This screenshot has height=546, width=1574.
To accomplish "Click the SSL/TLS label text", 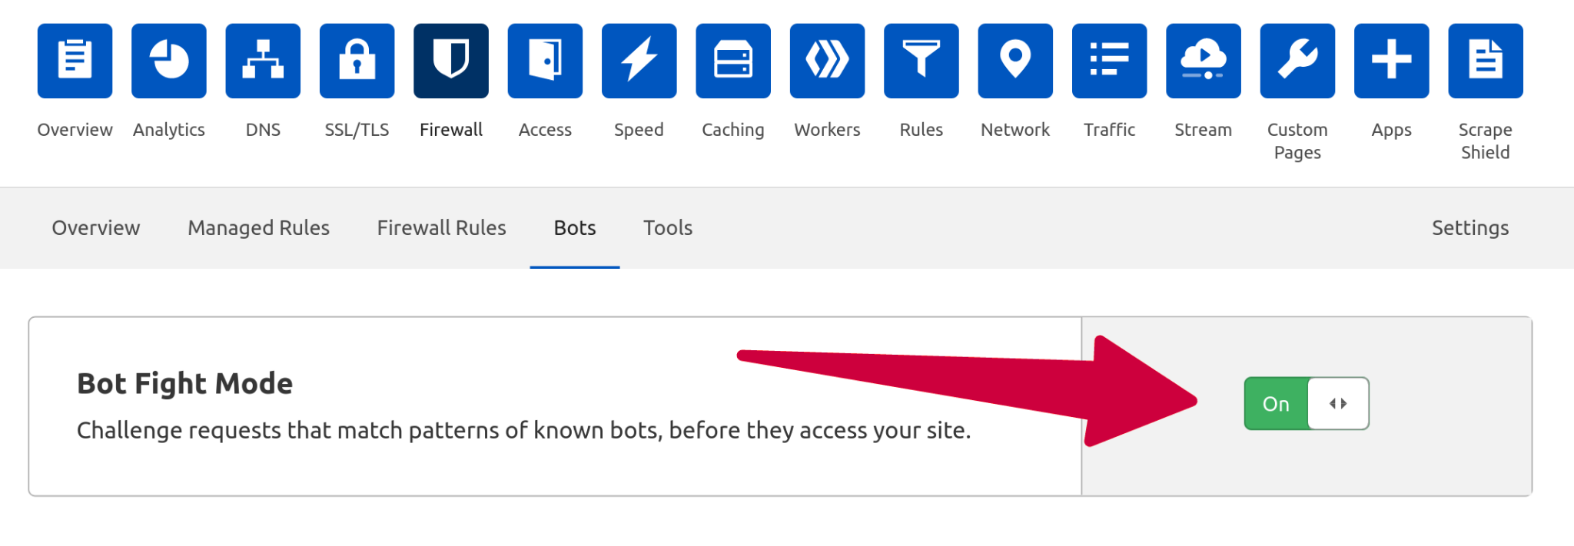I will (x=357, y=130).
